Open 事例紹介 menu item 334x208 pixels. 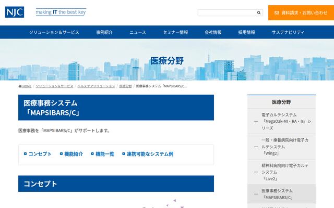(x=104, y=32)
